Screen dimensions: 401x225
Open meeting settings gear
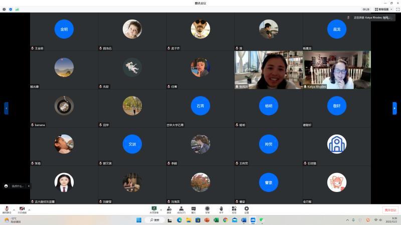pyautogui.click(x=247, y=209)
